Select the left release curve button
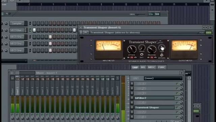The height and width of the screenshot is (122, 216). click(x=148, y=57)
